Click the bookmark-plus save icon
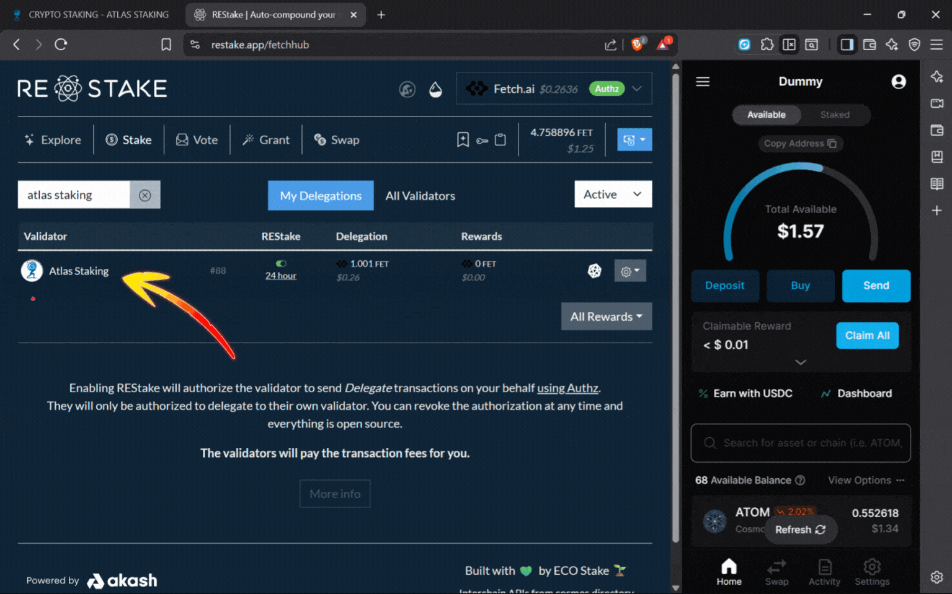Viewport: 952px width, 594px height. (x=463, y=139)
